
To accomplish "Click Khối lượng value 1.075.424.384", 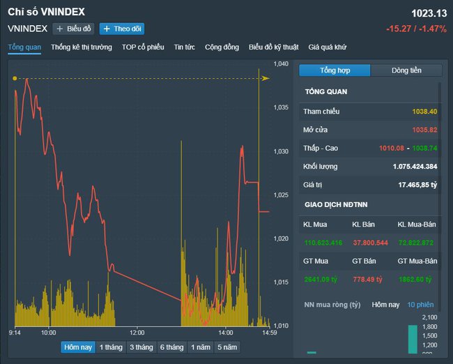I will [x=415, y=167].
